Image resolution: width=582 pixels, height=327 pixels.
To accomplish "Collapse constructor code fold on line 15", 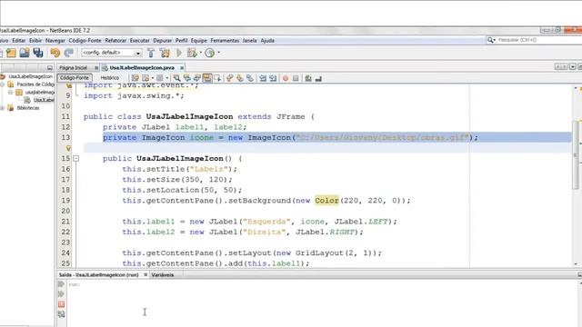I will pos(76,158).
